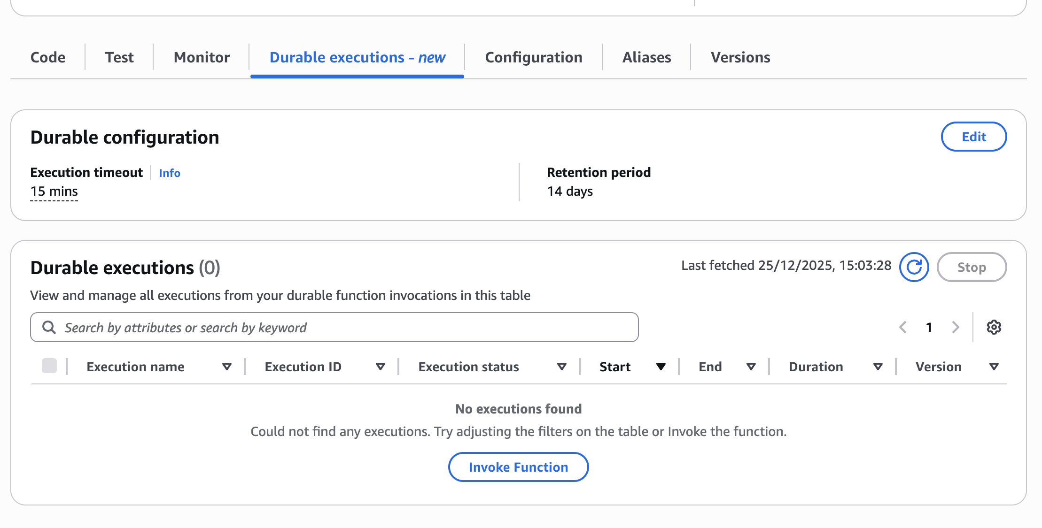Click the executions search input field
Image resolution: width=1042 pixels, height=528 pixels.
329,327
